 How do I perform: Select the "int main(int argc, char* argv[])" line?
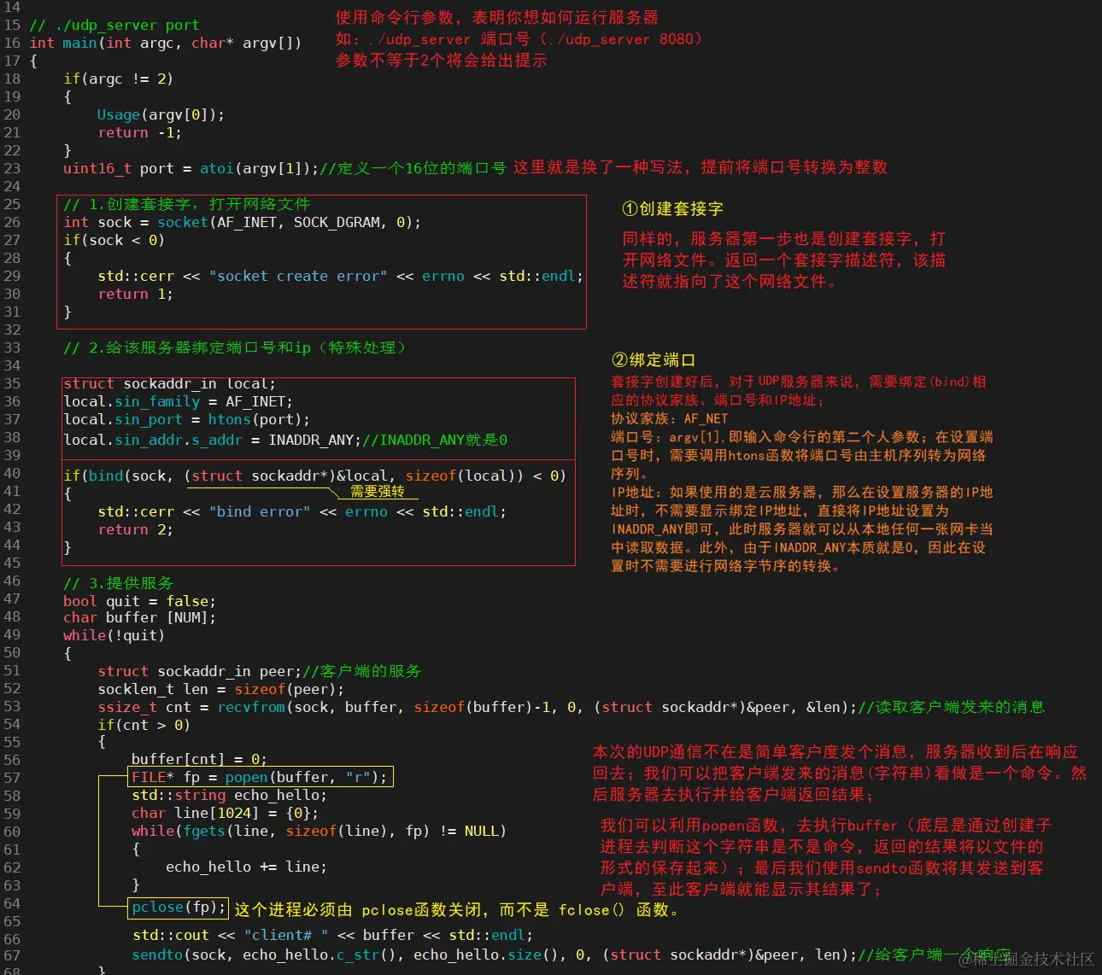(x=166, y=43)
